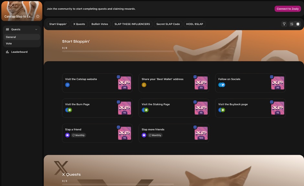
Task: Click the purple icon under Slap a friend
Action: pyautogui.click(x=67, y=135)
